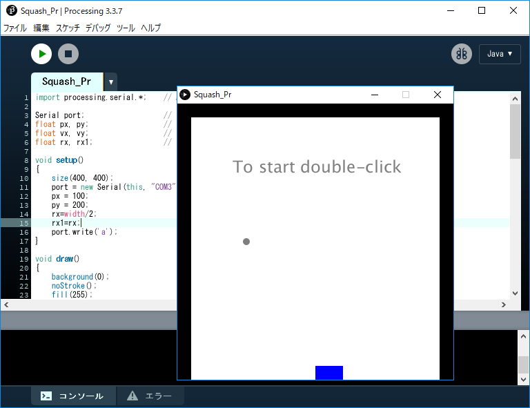Open the tab options arrow menu
530x408 pixels.
(x=111, y=81)
